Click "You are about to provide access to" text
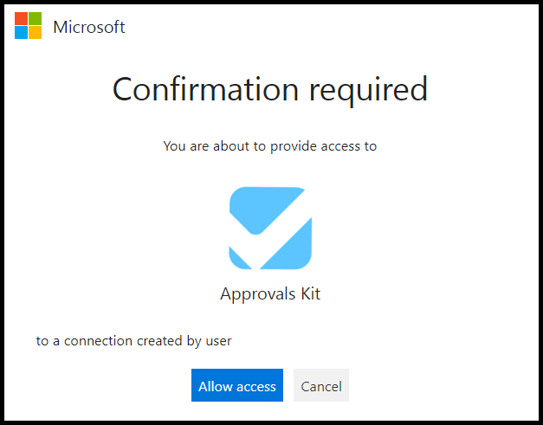543x425 pixels. 270,146
